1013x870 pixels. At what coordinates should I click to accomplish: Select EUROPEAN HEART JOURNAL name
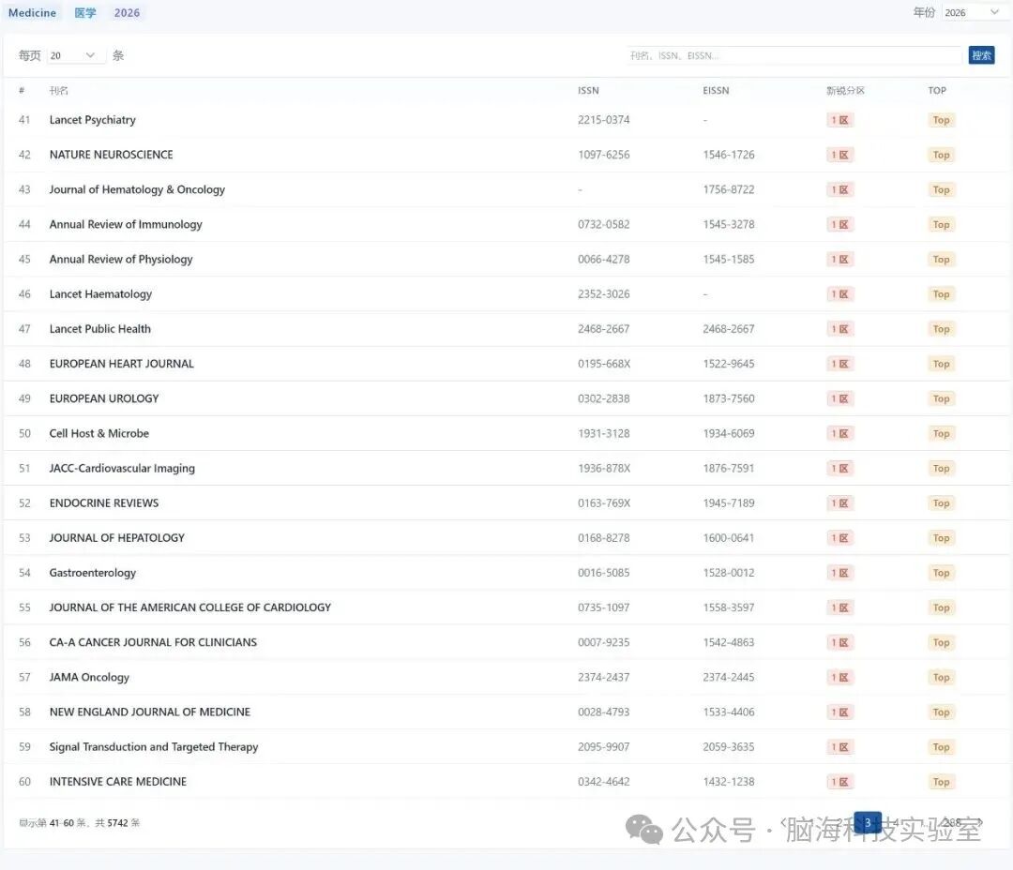[x=121, y=364]
